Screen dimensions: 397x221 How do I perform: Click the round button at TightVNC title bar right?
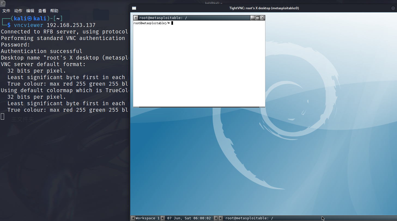(393, 8)
